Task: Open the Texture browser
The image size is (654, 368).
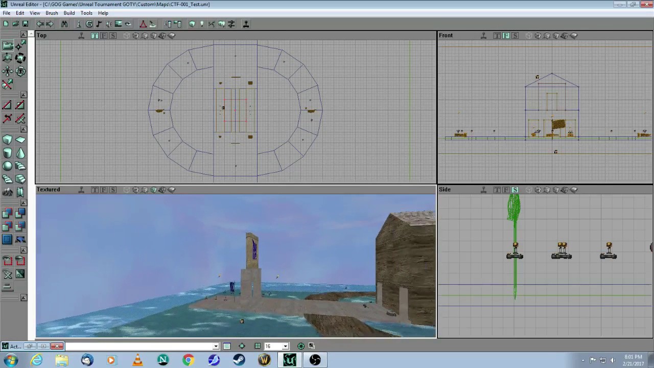Action: (119, 24)
